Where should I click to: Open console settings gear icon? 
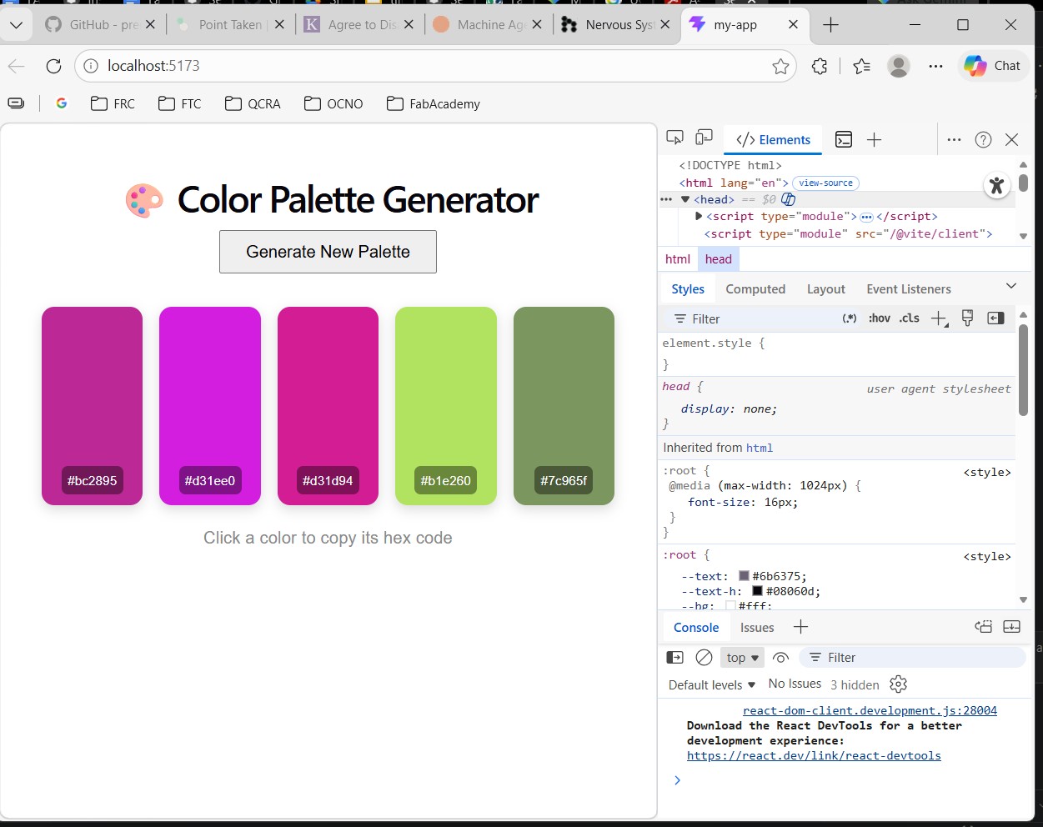pos(898,684)
